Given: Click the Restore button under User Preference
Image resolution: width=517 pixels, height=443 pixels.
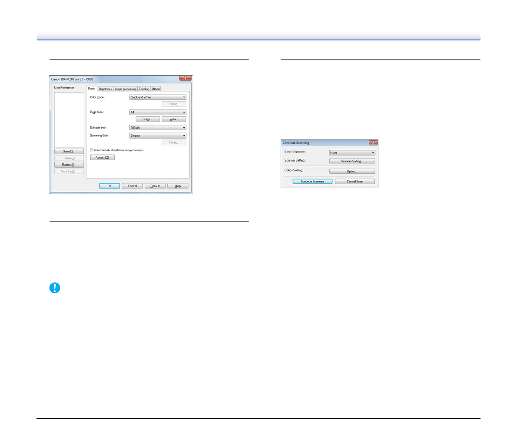Looking at the screenshot, I should pyautogui.click(x=69, y=165).
